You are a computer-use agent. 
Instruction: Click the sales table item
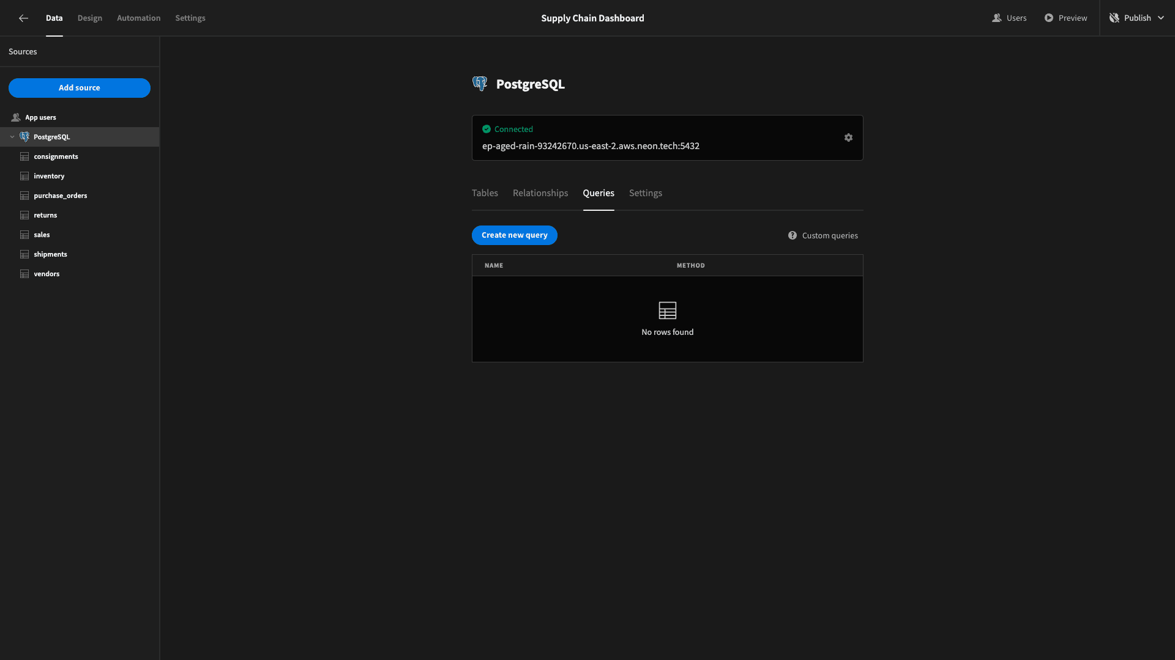click(41, 235)
